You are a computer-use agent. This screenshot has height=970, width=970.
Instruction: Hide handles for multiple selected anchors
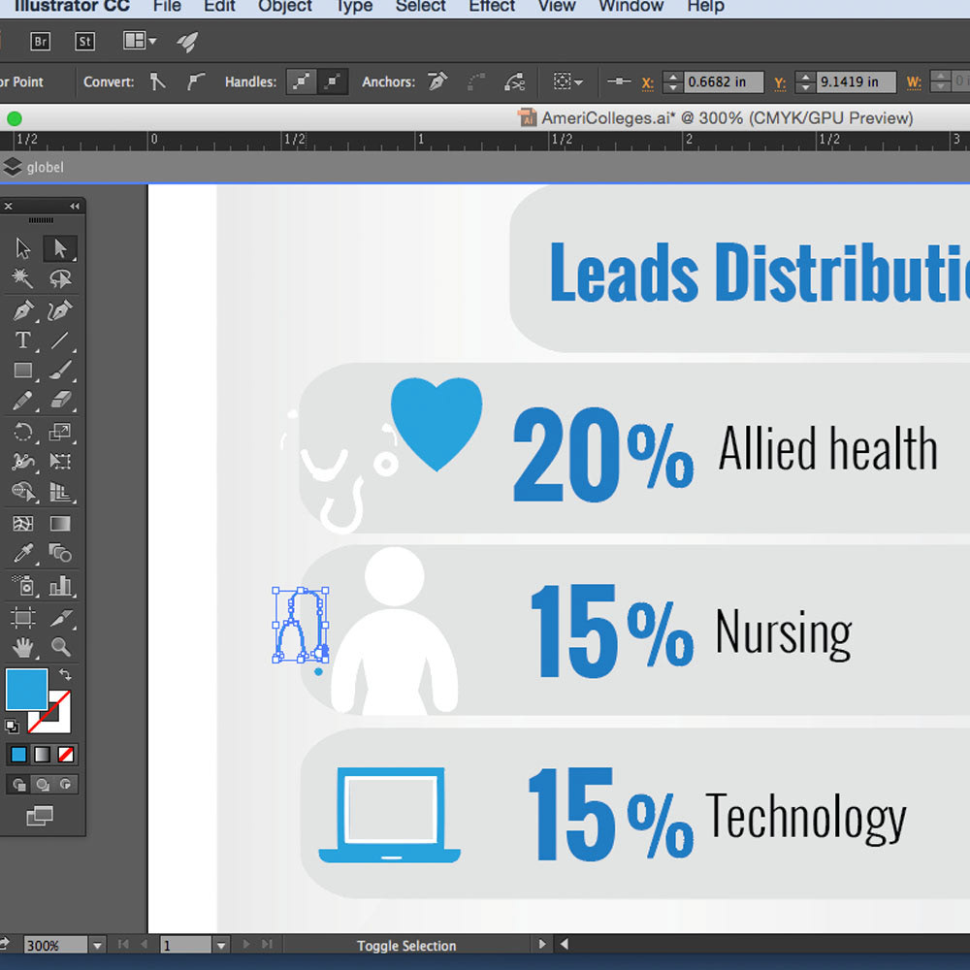pyautogui.click(x=333, y=81)
